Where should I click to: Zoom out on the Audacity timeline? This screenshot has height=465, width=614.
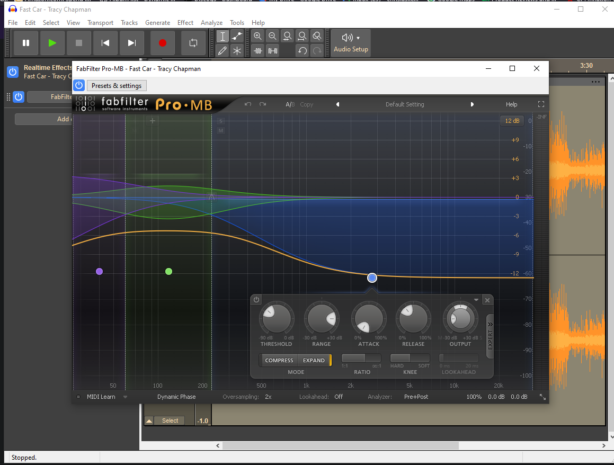[x=272, y=37]
